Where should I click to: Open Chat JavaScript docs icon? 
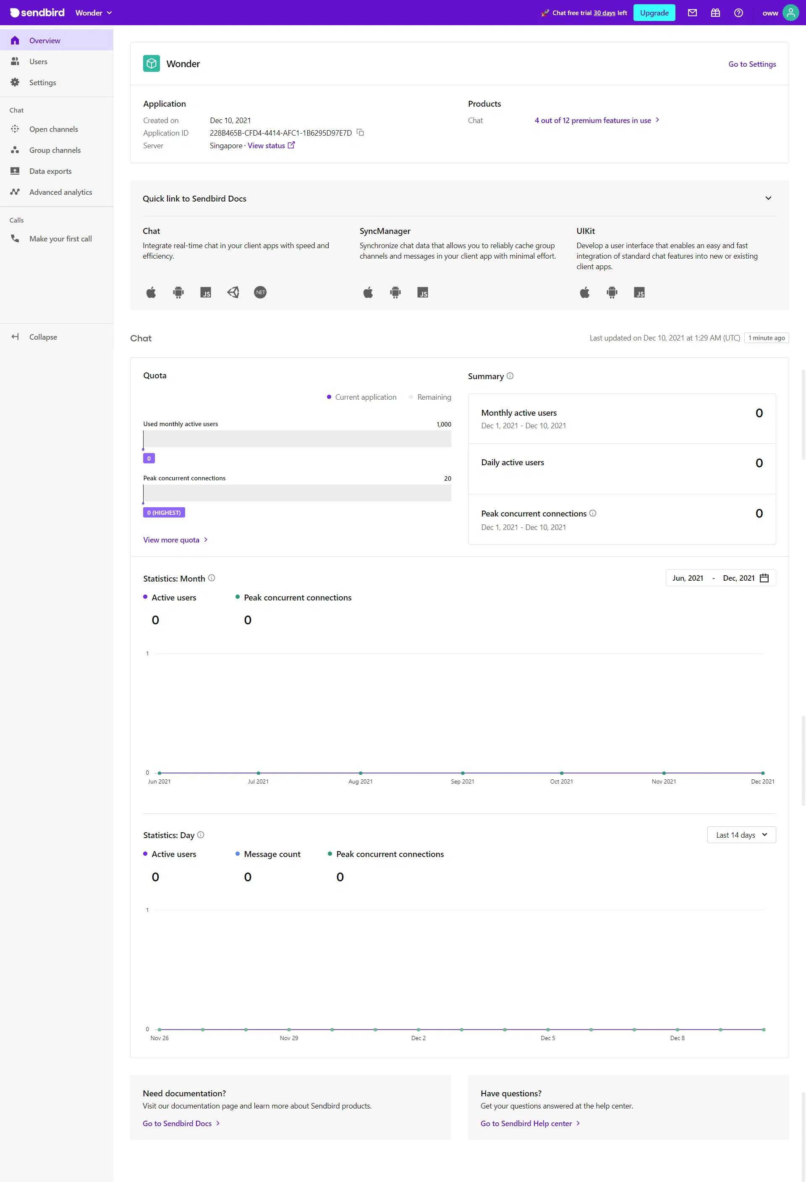[205, 292]
